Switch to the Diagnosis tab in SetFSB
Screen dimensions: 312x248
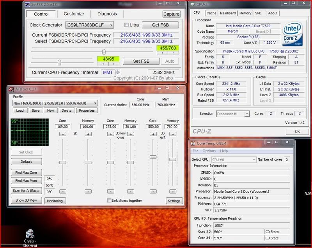107,14
